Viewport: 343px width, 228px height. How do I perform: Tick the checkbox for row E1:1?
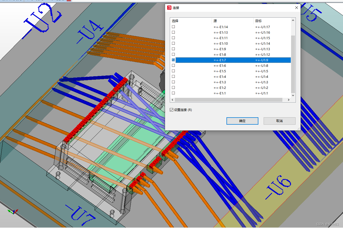click(x=173, y=93)
